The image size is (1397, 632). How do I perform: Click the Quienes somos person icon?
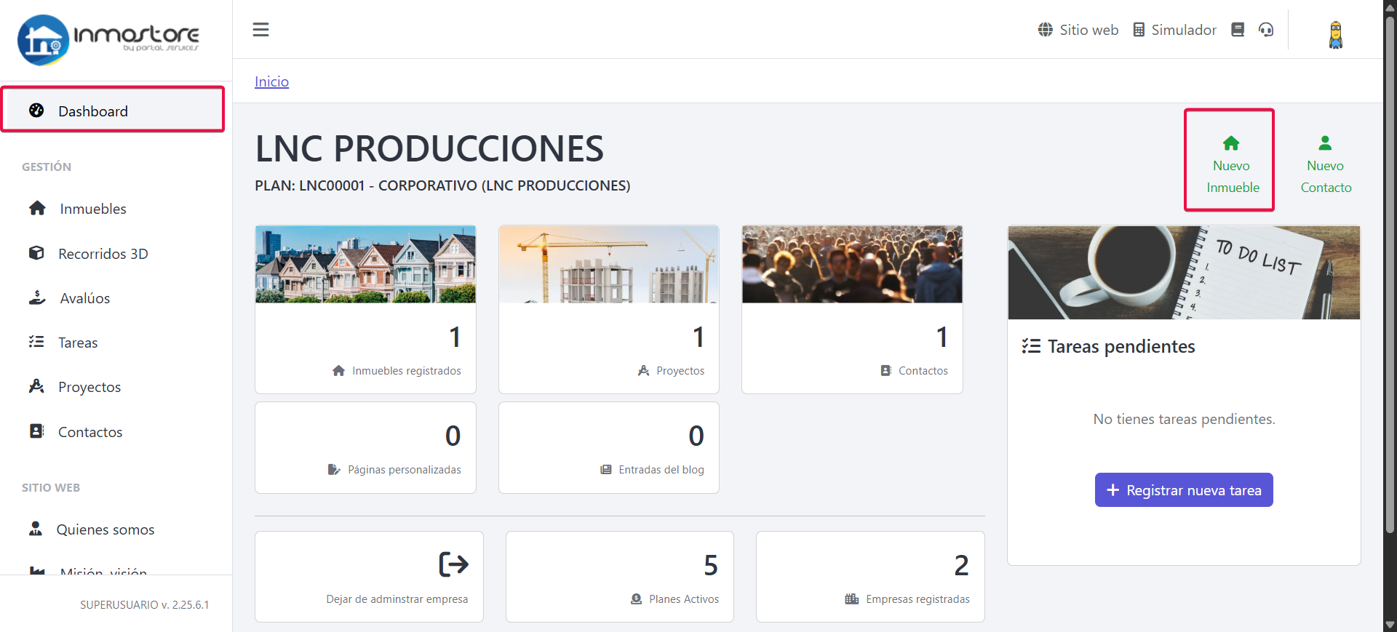(x=36, y=528)
